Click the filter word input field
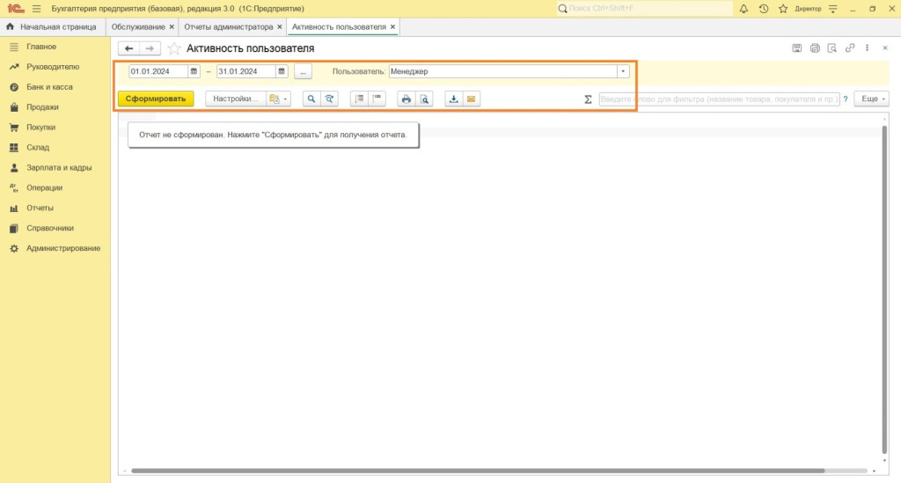 tap(718, 99)
